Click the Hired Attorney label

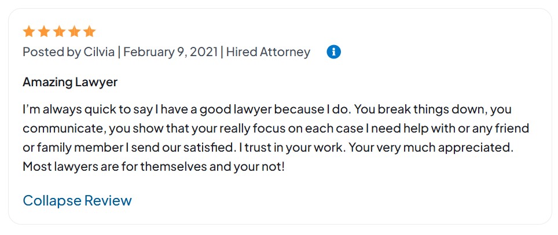268,52
